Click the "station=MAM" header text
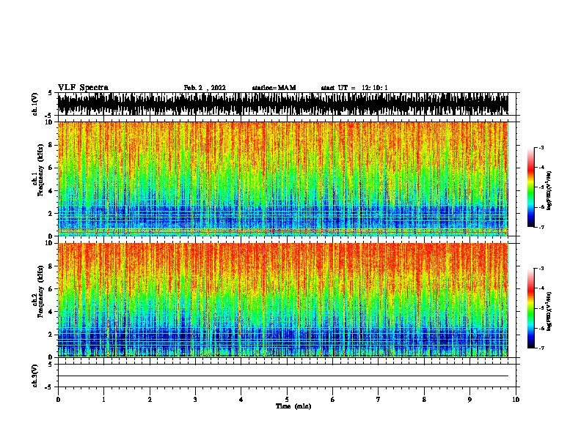Screen dimensions: 581x448 point(274,88)
